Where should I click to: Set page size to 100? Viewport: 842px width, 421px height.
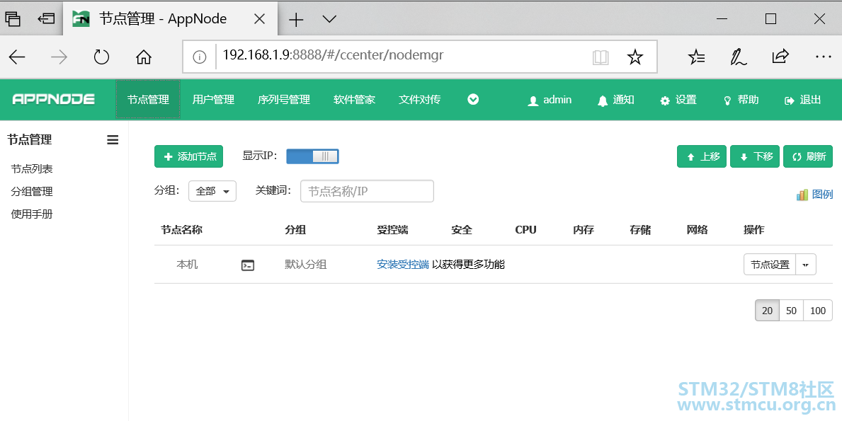coord(818,311)
